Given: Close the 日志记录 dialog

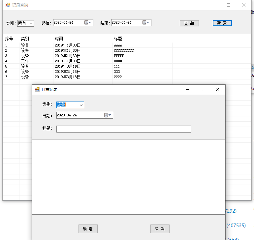Looking at the screenshot, I should coord(218,89).
